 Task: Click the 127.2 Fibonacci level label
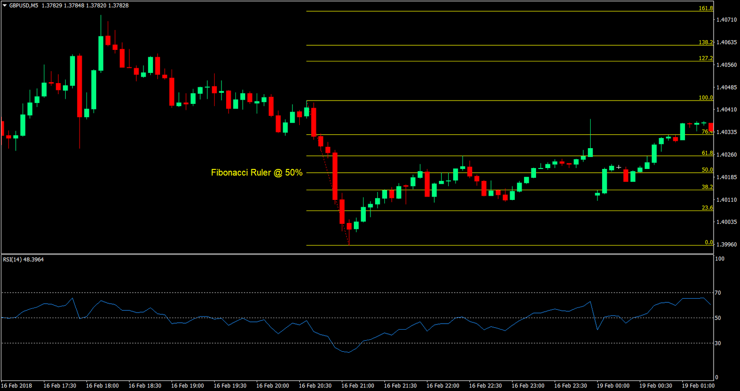click(706, 58)
